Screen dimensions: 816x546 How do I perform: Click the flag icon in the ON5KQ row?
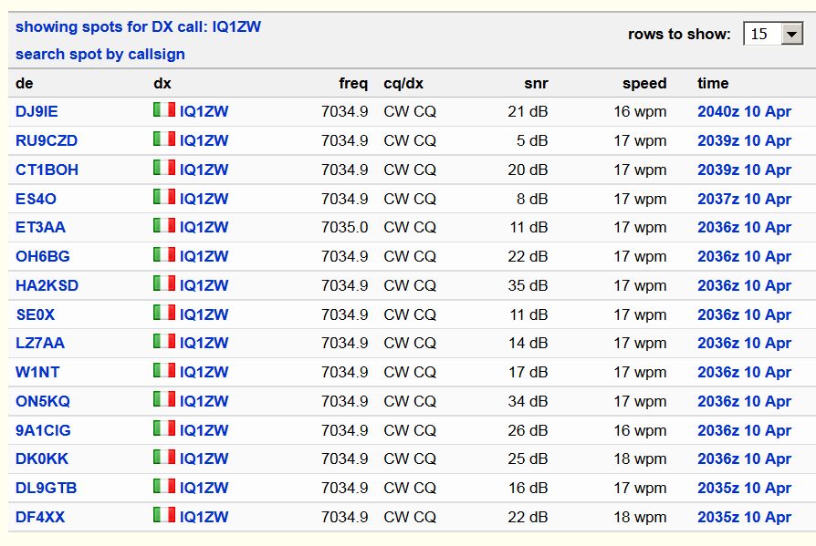[x=164, y=399]
